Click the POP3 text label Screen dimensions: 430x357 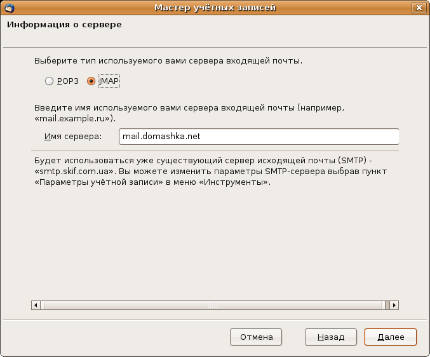67,81
